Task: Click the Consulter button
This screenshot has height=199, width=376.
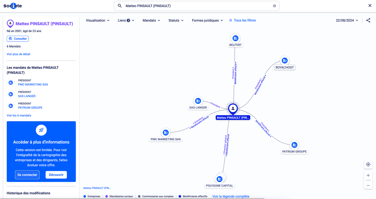Action: point(18,39)
